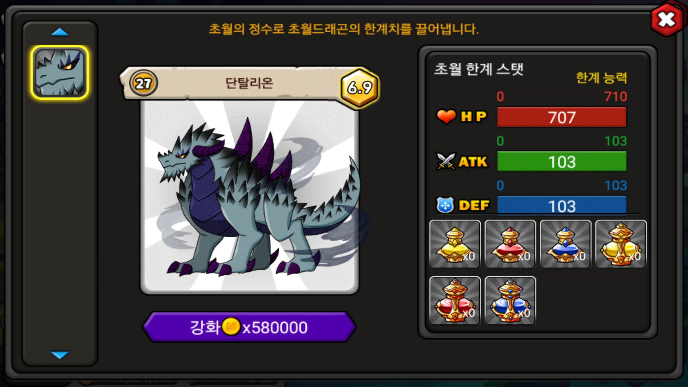The image size is (688, 387).
Task: Click the crossed swords ATK icon
Action: pos(446,162)
